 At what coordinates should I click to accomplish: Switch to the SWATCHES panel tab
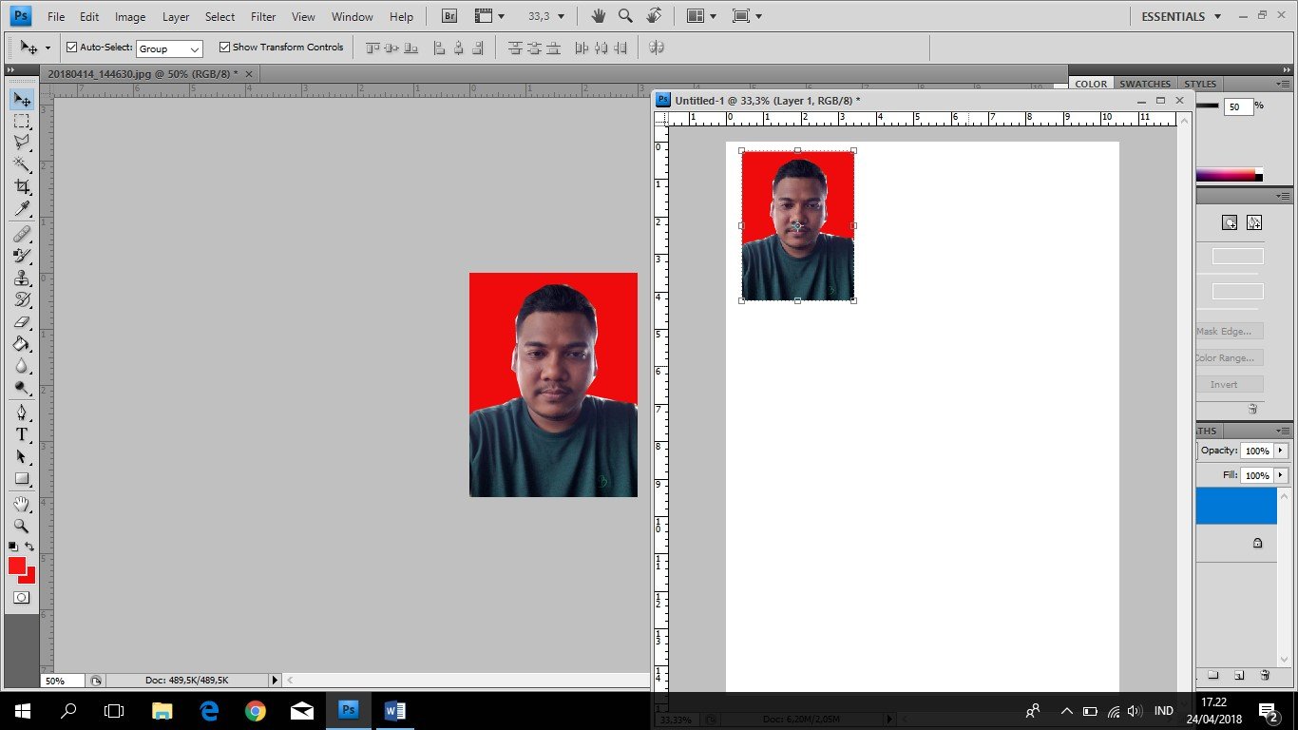tap(1144, 84)
